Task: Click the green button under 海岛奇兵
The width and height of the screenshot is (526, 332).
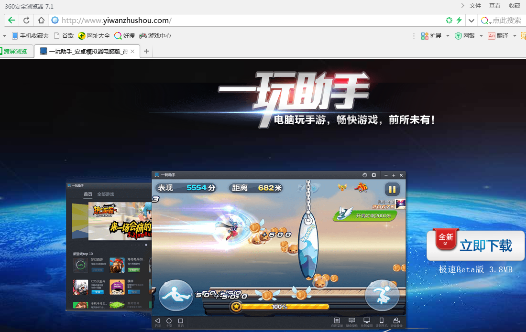Action: [x=133, y=270]
